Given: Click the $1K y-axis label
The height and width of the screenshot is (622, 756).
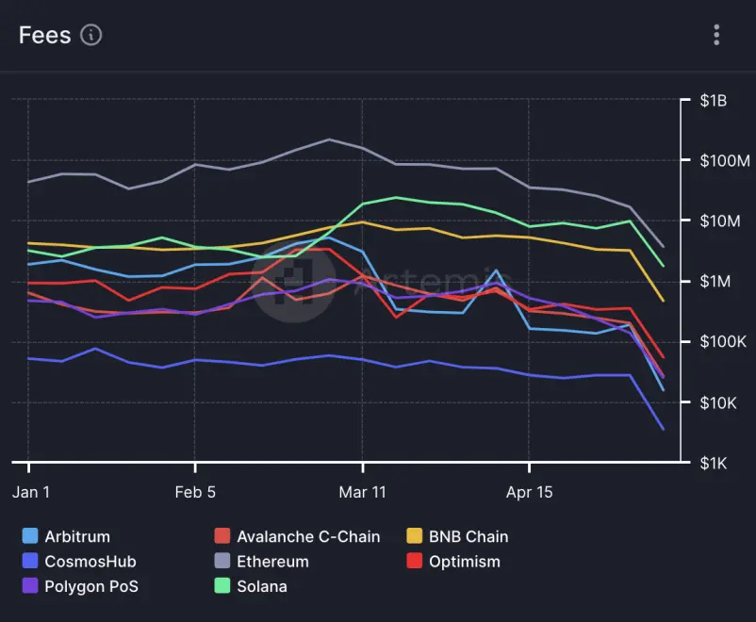Looking at the screenshot, I should click(x=713, y=464).
